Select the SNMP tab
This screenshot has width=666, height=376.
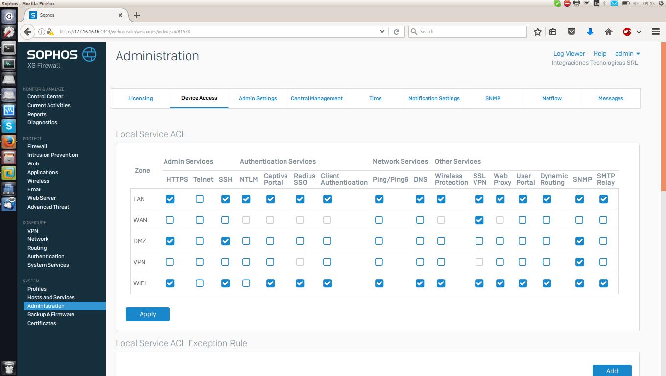[x=493, y=98]
